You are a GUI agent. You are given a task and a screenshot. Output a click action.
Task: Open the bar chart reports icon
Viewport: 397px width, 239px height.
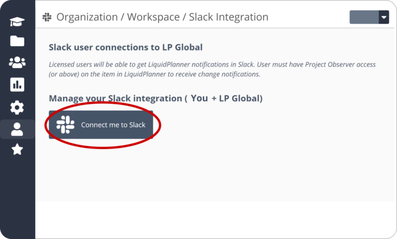[17, 85]
